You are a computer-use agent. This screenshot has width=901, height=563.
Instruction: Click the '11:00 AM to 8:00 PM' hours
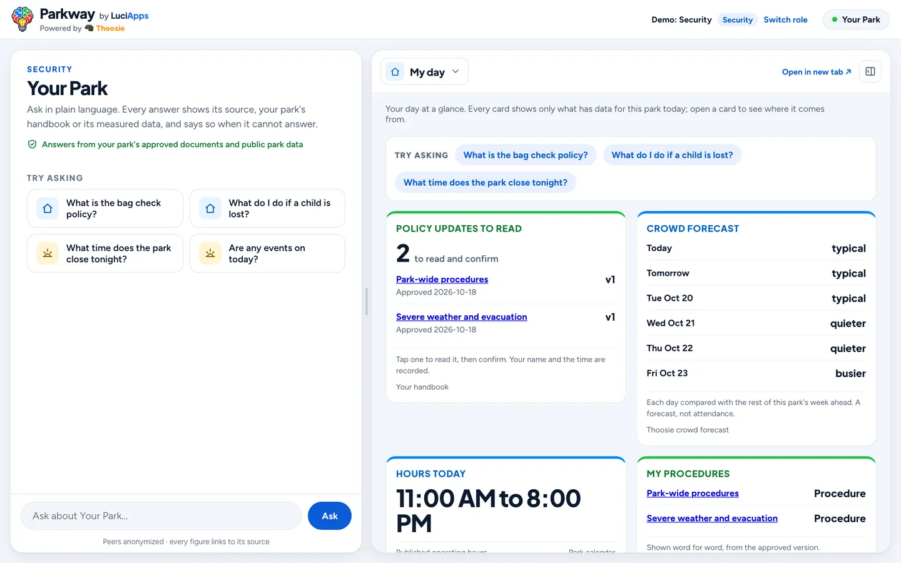coord(489,510)
